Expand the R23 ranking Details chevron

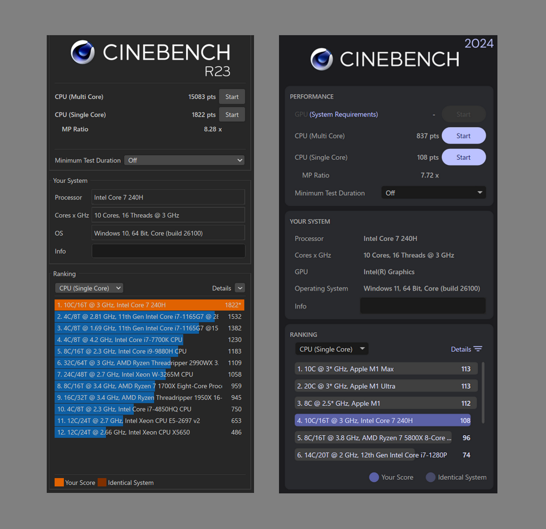[x=240, y=288]
